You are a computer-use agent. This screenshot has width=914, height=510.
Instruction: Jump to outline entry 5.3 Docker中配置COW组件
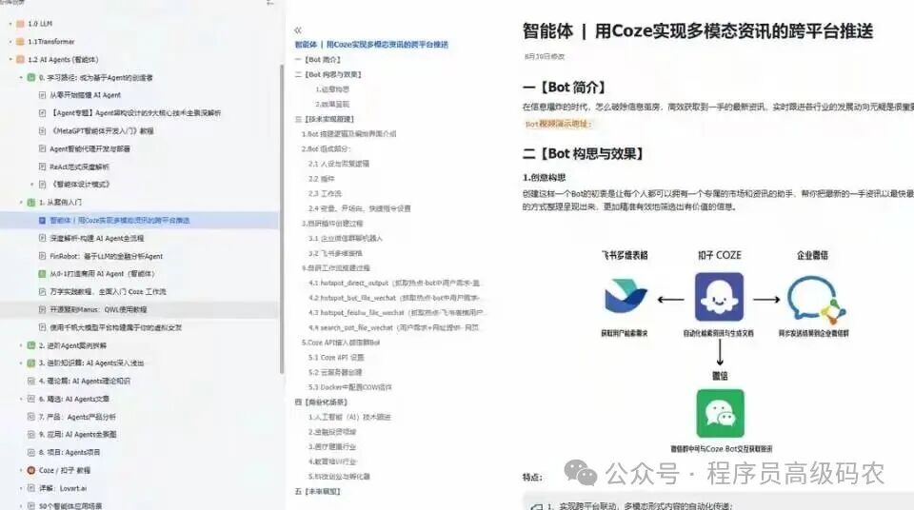pos(350,387)
